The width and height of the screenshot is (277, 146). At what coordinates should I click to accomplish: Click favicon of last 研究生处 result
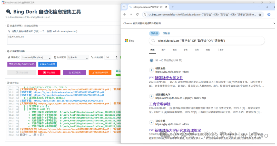point(151,123)
